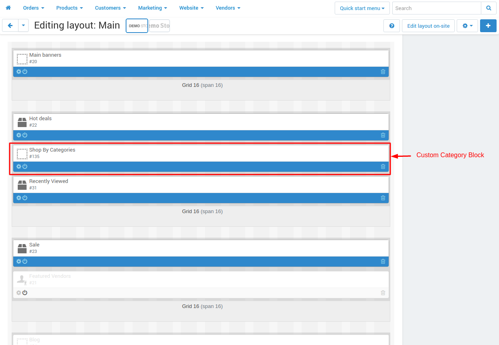Click Grid 16 label under Recently Viewed

pos(202,212)
